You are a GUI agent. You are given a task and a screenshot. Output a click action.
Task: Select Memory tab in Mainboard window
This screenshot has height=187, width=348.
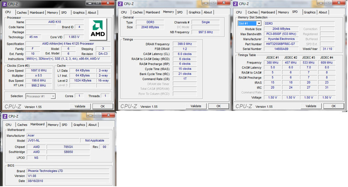pyautogui.click(x=53, y=125)
